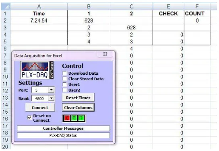
Task: Enable the Download Data checkbox
Action: [x=65, y=73]
